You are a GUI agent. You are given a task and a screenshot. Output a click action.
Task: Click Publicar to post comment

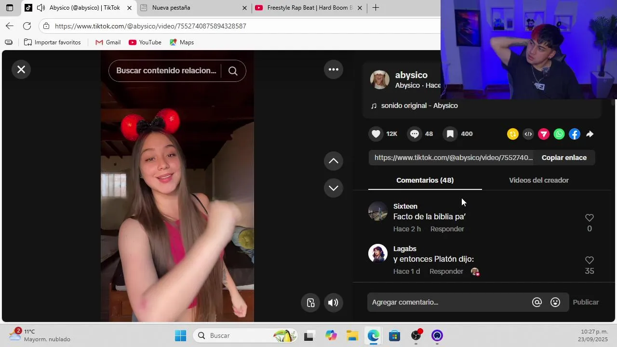(586, 302)
